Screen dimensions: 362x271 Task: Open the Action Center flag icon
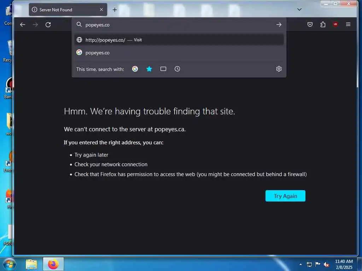click(x=318, y=264)
